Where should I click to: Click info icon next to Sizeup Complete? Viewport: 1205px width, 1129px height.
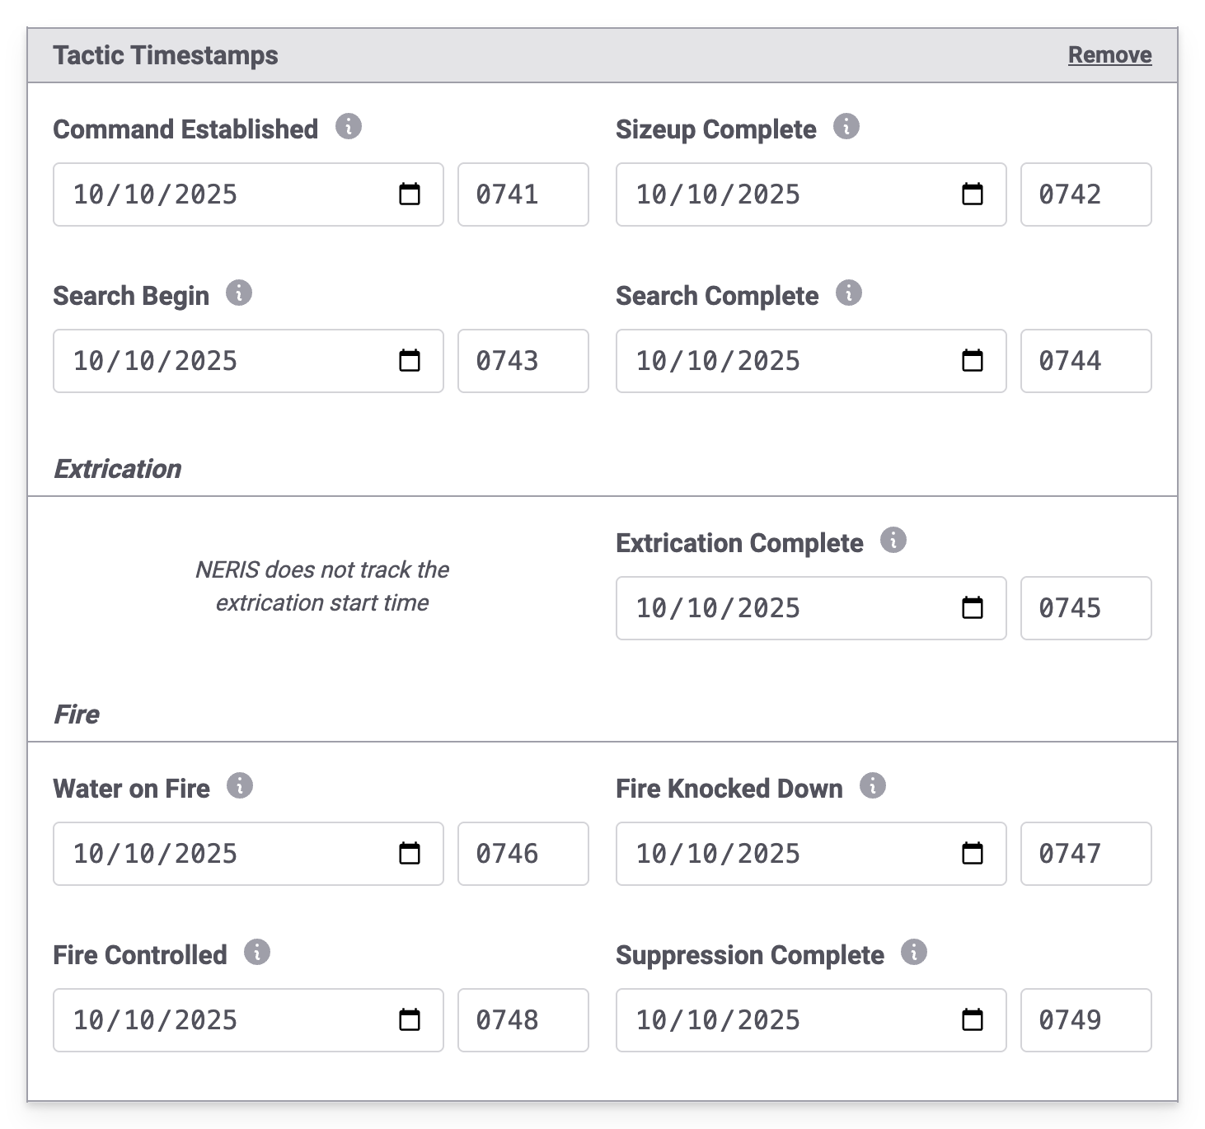pos(846,127)
